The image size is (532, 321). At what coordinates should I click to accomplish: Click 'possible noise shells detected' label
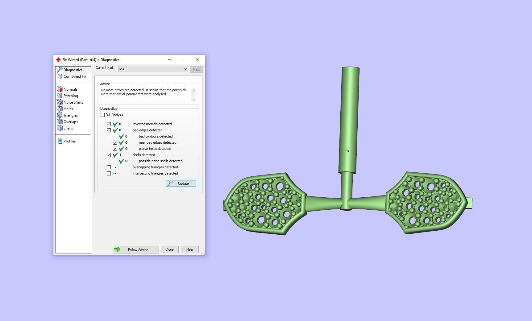tap(161, 161)
